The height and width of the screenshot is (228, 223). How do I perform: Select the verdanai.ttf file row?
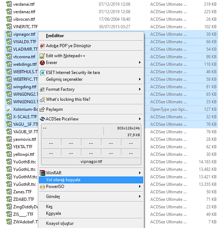[x=111, y=4]
